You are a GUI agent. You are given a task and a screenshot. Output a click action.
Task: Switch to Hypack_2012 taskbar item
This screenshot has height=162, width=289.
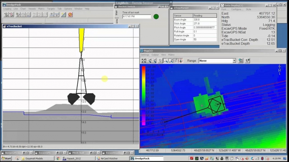point(79,158)
